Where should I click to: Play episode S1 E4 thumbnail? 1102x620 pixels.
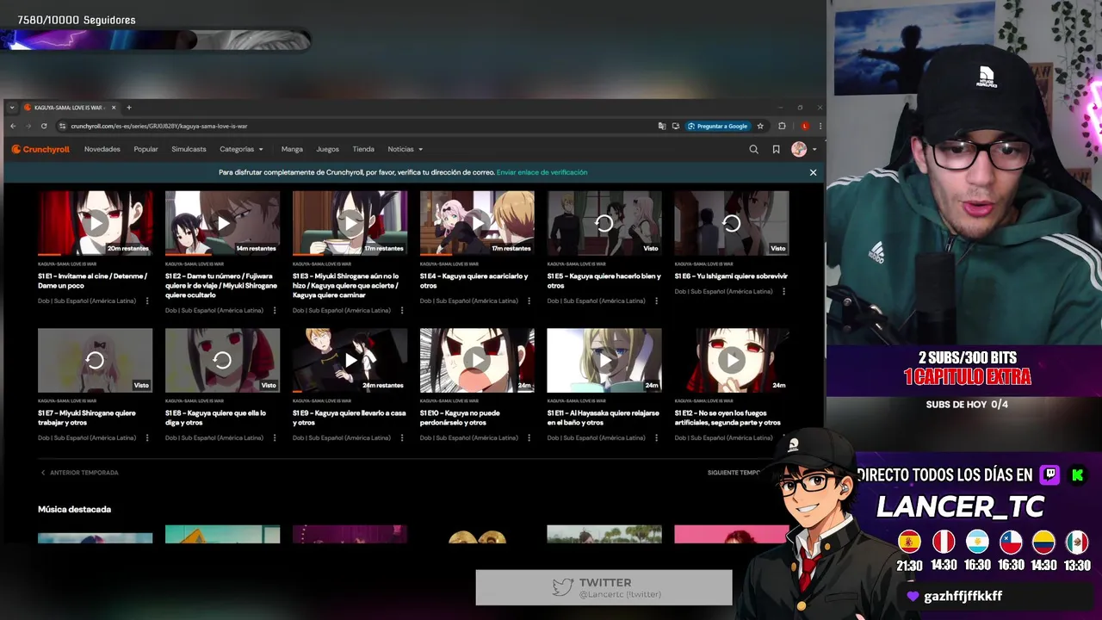pos(477,223)
